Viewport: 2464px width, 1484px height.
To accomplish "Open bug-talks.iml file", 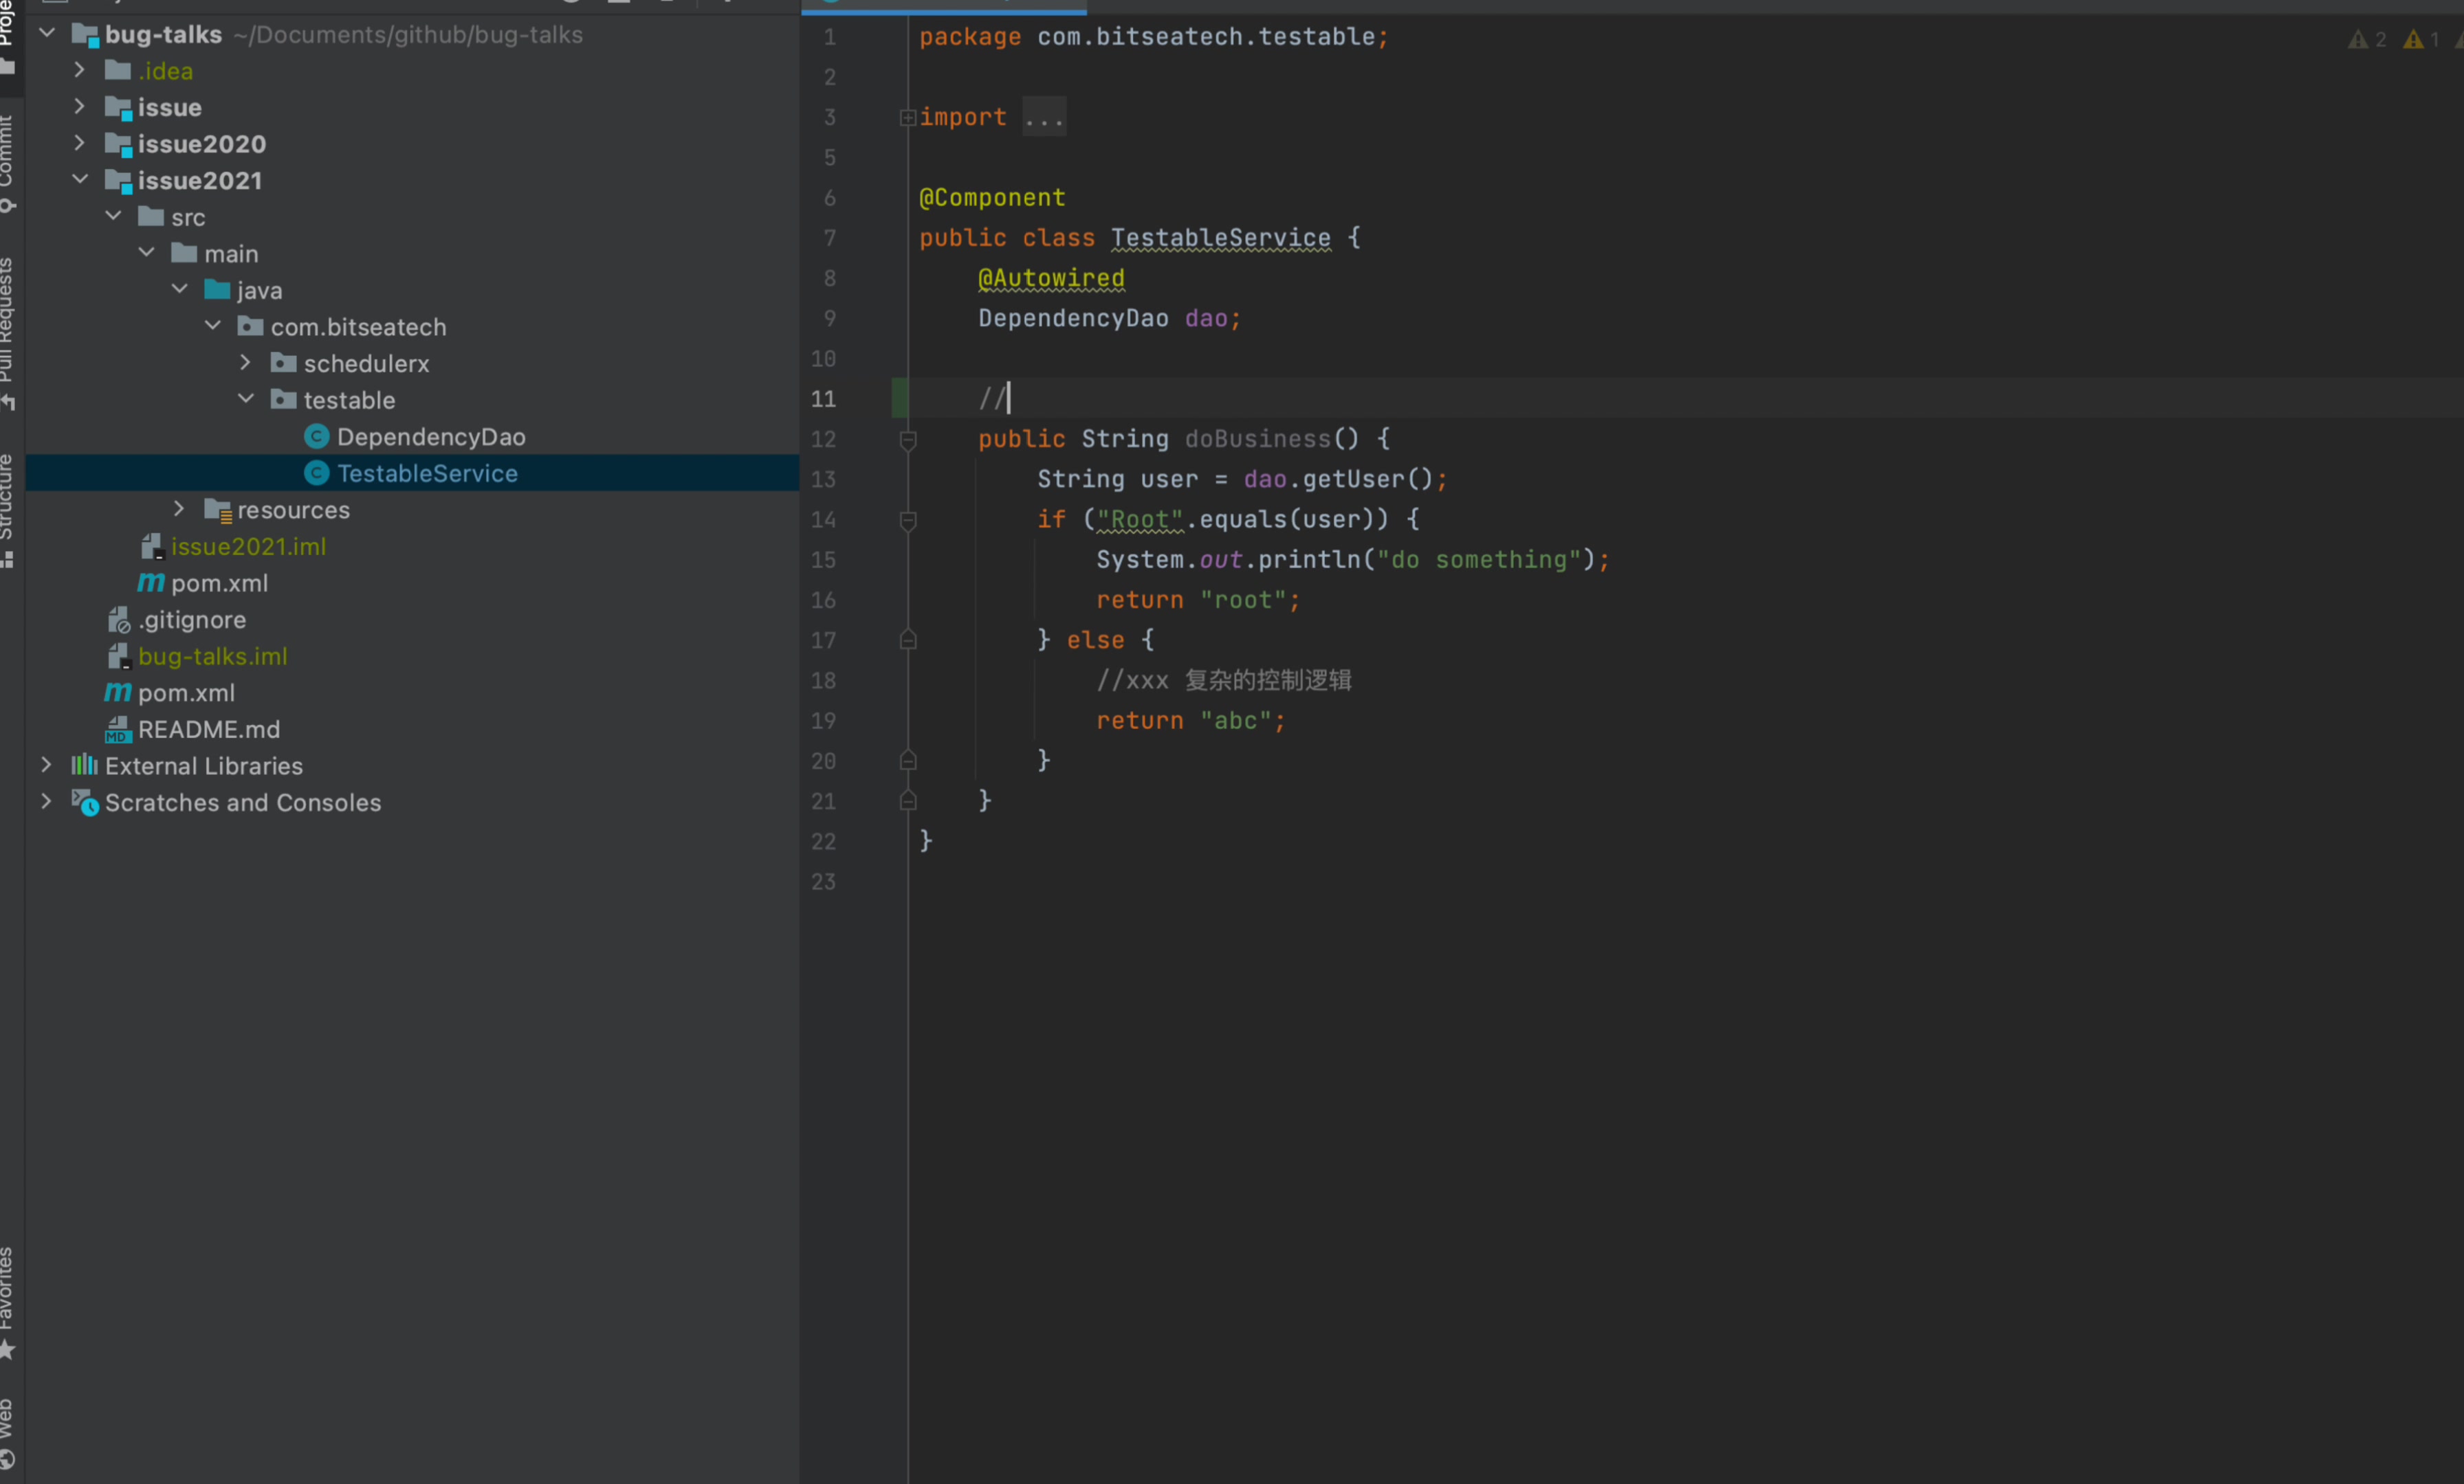I will tap(212, 657).
